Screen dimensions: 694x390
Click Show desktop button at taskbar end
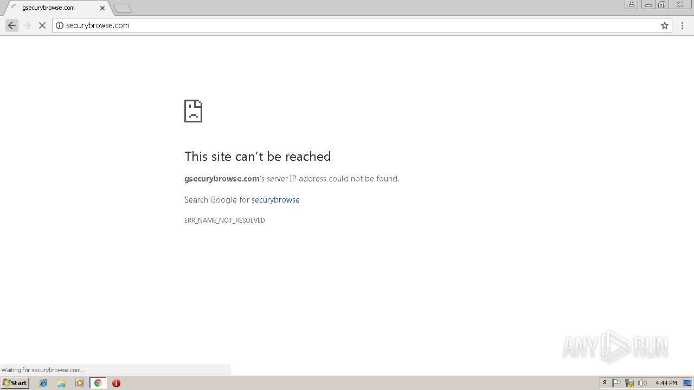point(687,383)
